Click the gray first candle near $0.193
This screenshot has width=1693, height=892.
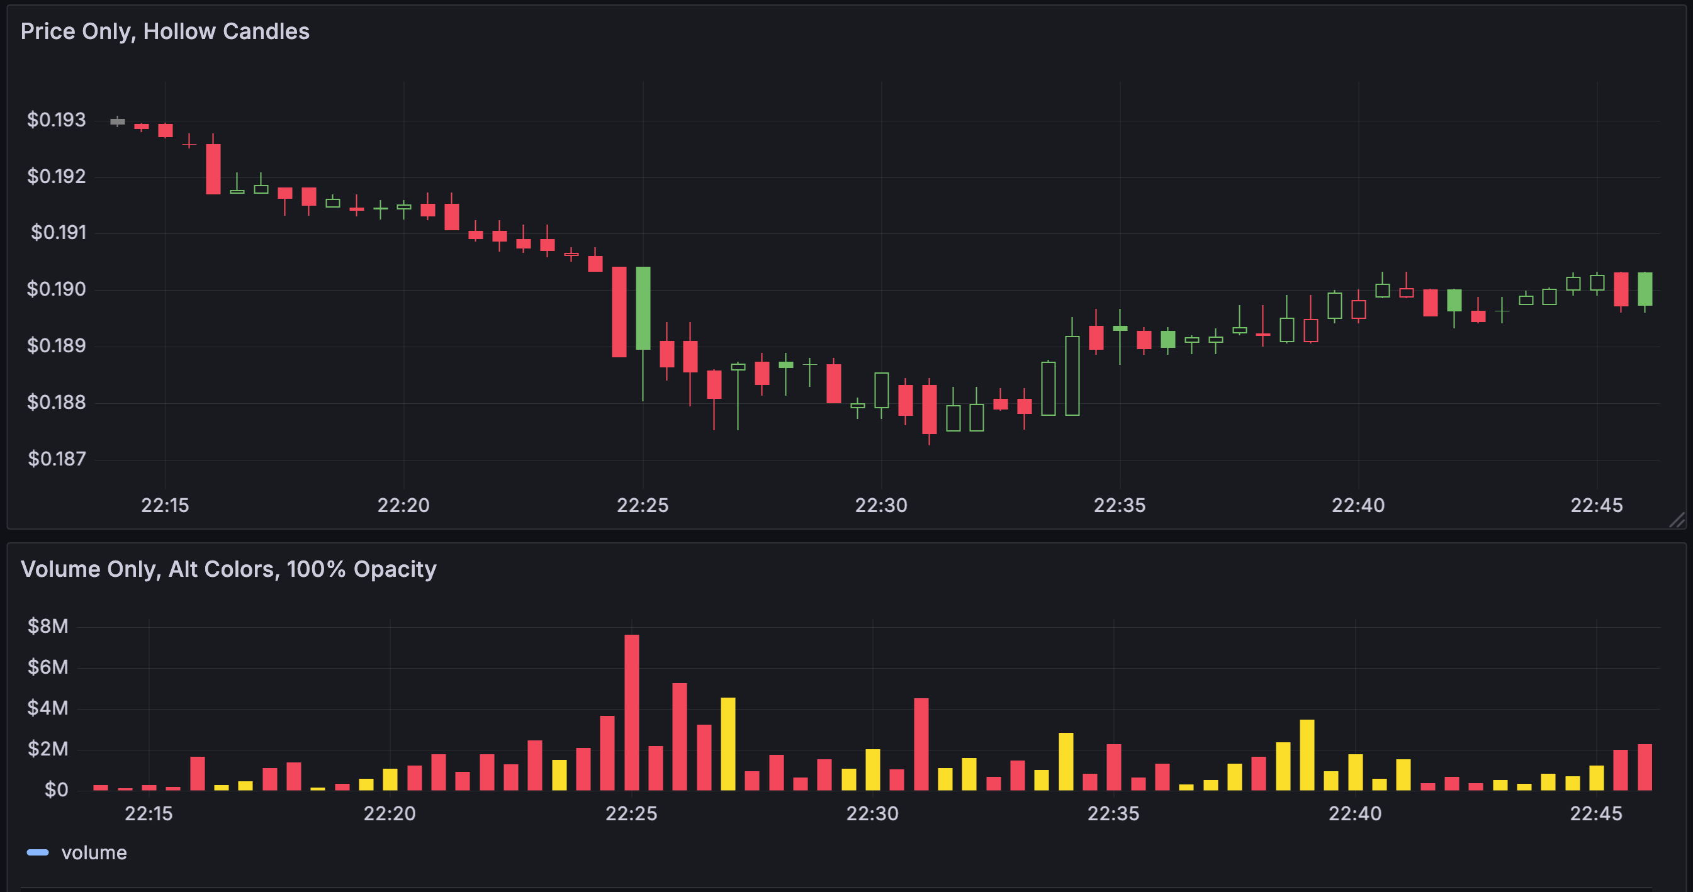click(x=118, y=121)
